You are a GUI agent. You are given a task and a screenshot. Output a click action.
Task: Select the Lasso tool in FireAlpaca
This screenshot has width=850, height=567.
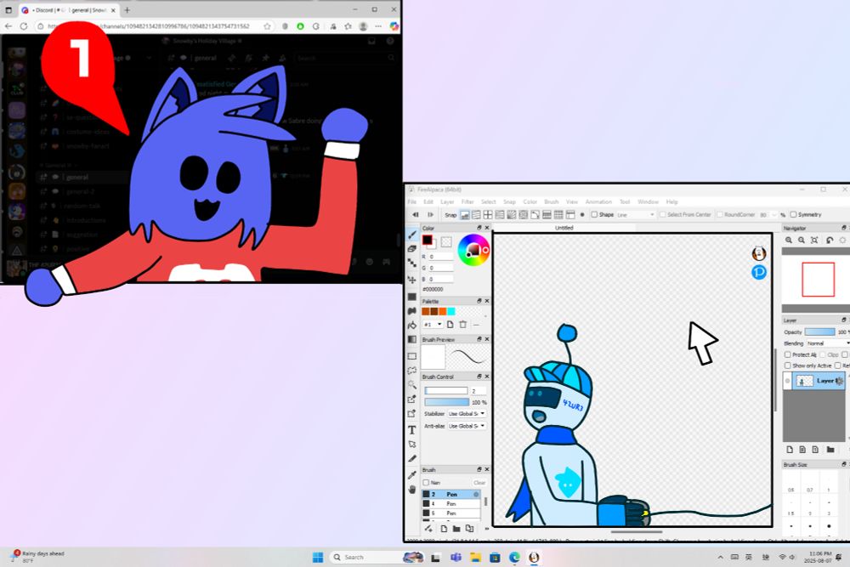click(x=412, y=371)
